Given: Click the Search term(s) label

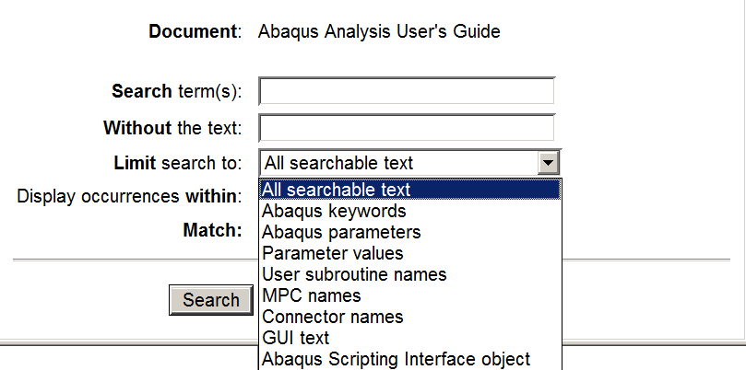Looking at the screenshot, I should [176, 91].
